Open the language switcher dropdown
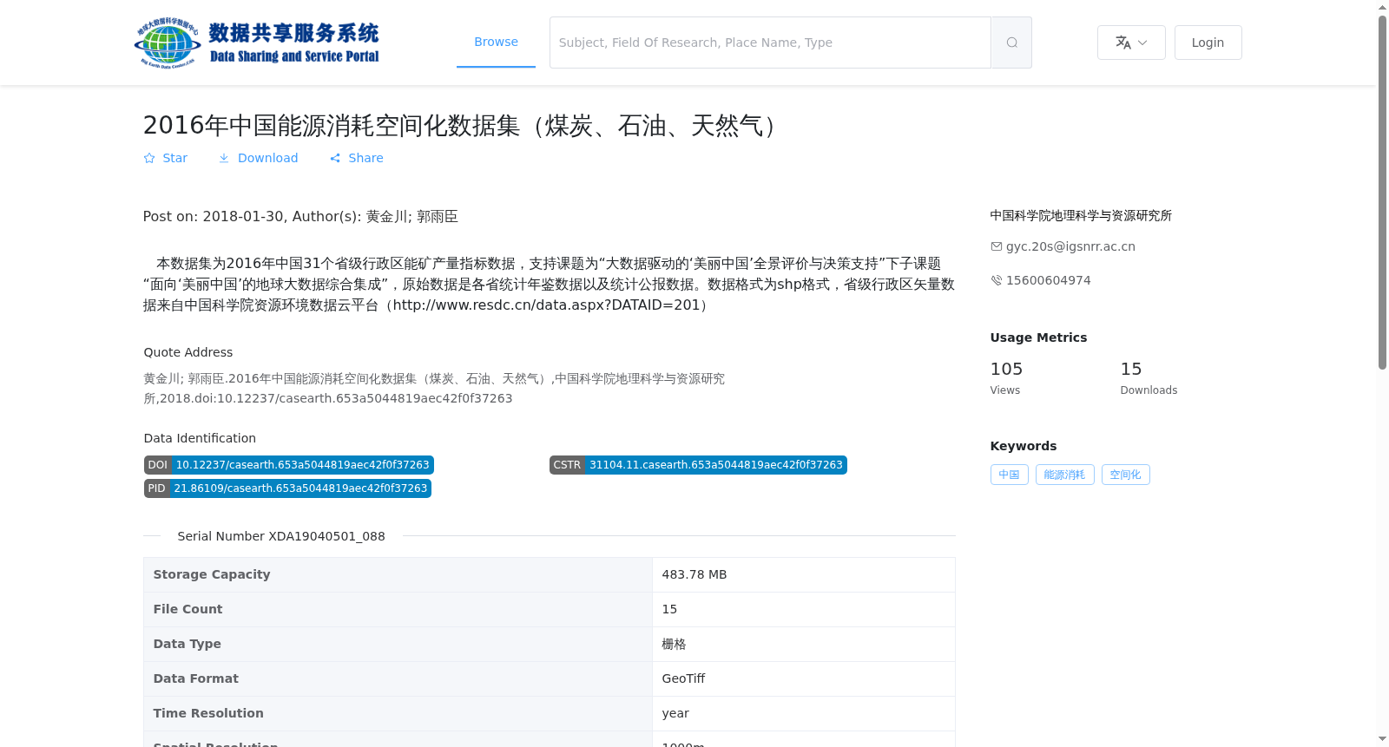This screenshot has width=1389, height=747. (x=1131, y=43)
